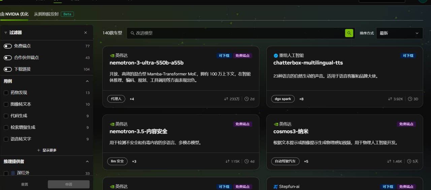The image size is (431, 190).
Task: Expand the +3 tags on nemotron-3.5 card
Action: click(x=134, y=161)
